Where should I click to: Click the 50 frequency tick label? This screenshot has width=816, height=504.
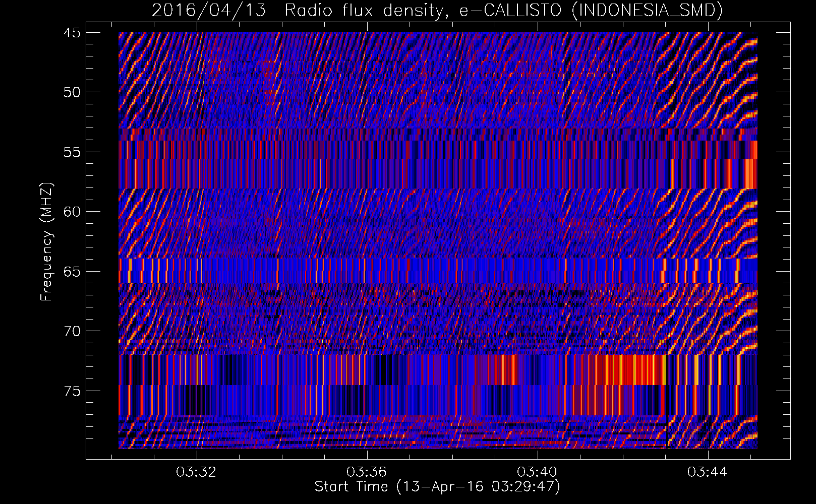tap(72, 92)
